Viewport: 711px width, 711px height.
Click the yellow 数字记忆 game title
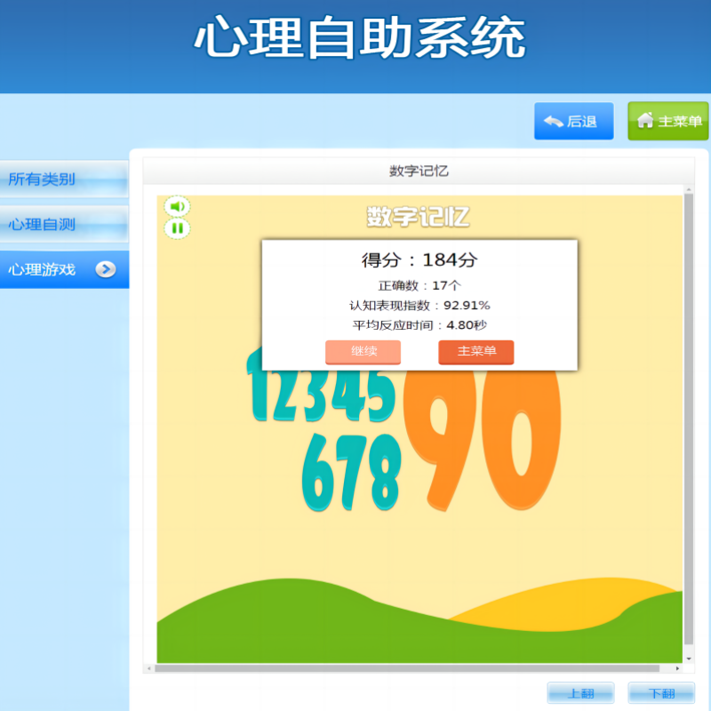418,217
